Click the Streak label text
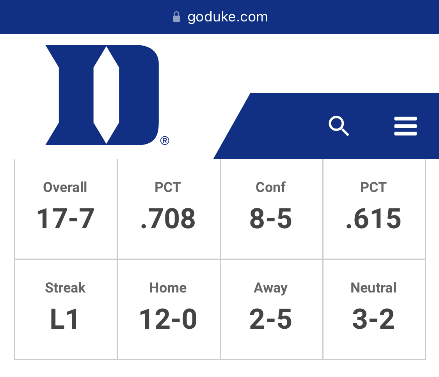This screenshot has height=377, width=439. coord(65,287)
